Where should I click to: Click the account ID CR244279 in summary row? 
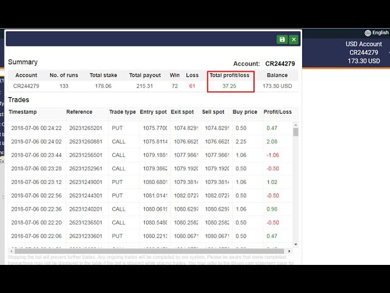(x=26, y=86)
